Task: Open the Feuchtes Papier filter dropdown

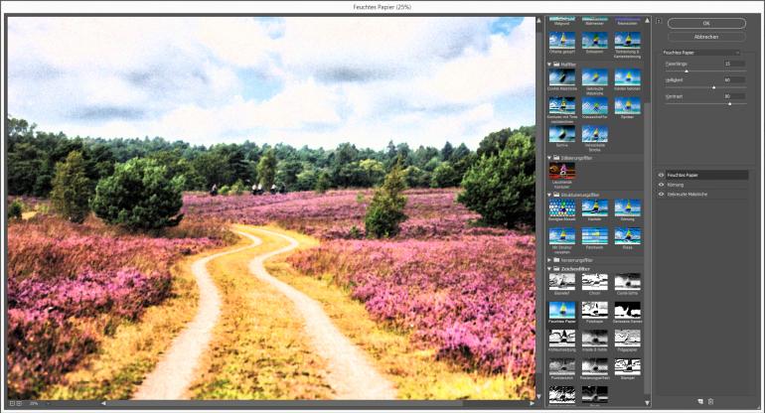Action: (701, 53)
